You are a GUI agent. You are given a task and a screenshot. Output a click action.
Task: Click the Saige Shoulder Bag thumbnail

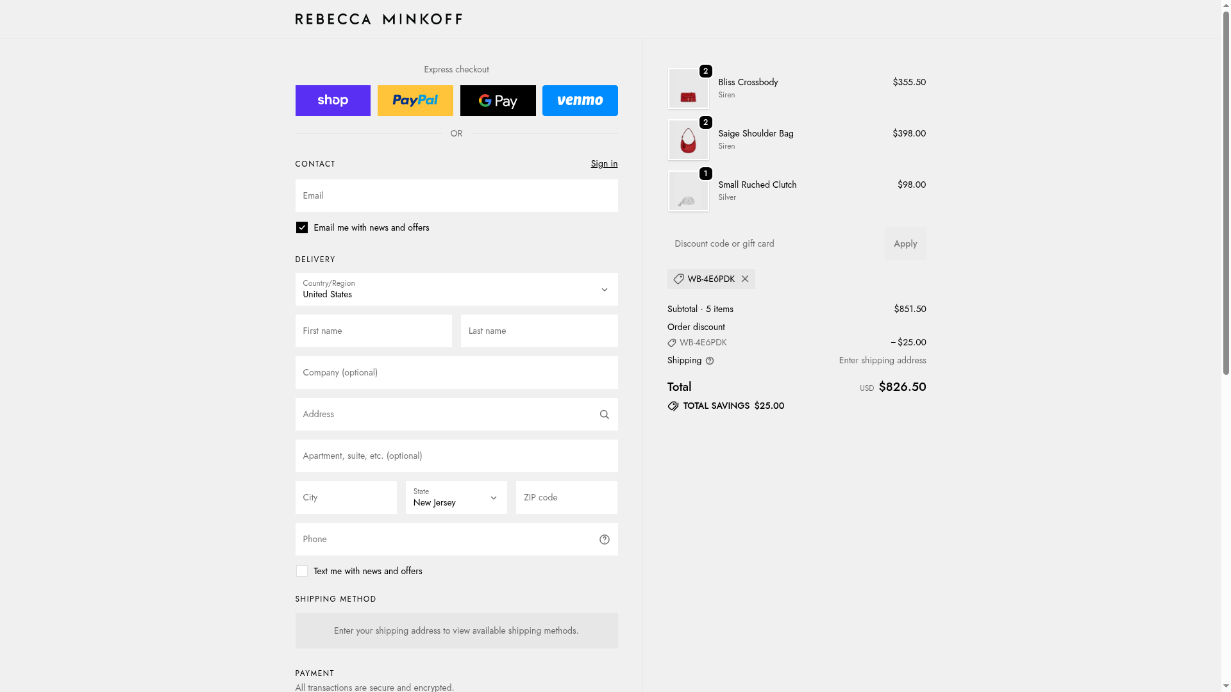(688, 140)
